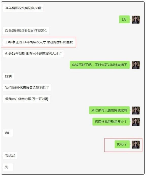Screen dimensions: 146x176
Task: Select message 以前领过购房补贴的还能领么
Action: click(26, 31)
